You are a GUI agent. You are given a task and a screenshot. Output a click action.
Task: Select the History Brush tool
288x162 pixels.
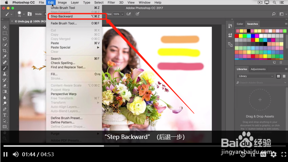point(4,80)
